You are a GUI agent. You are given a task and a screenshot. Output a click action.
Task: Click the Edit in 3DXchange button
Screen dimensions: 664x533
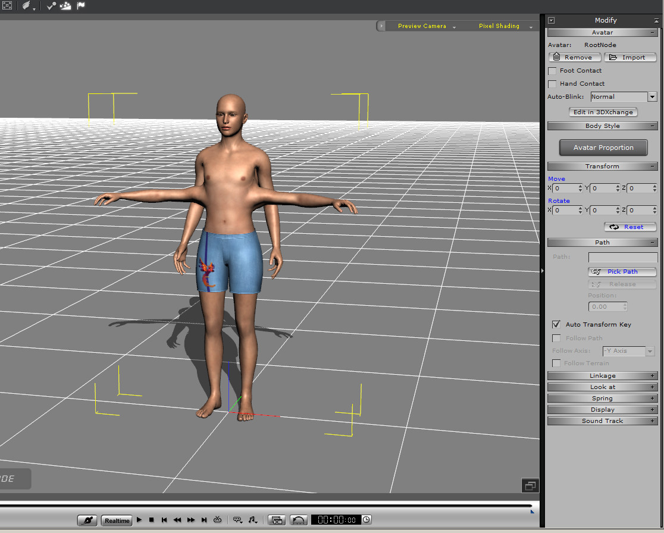(x=603, y=112)
